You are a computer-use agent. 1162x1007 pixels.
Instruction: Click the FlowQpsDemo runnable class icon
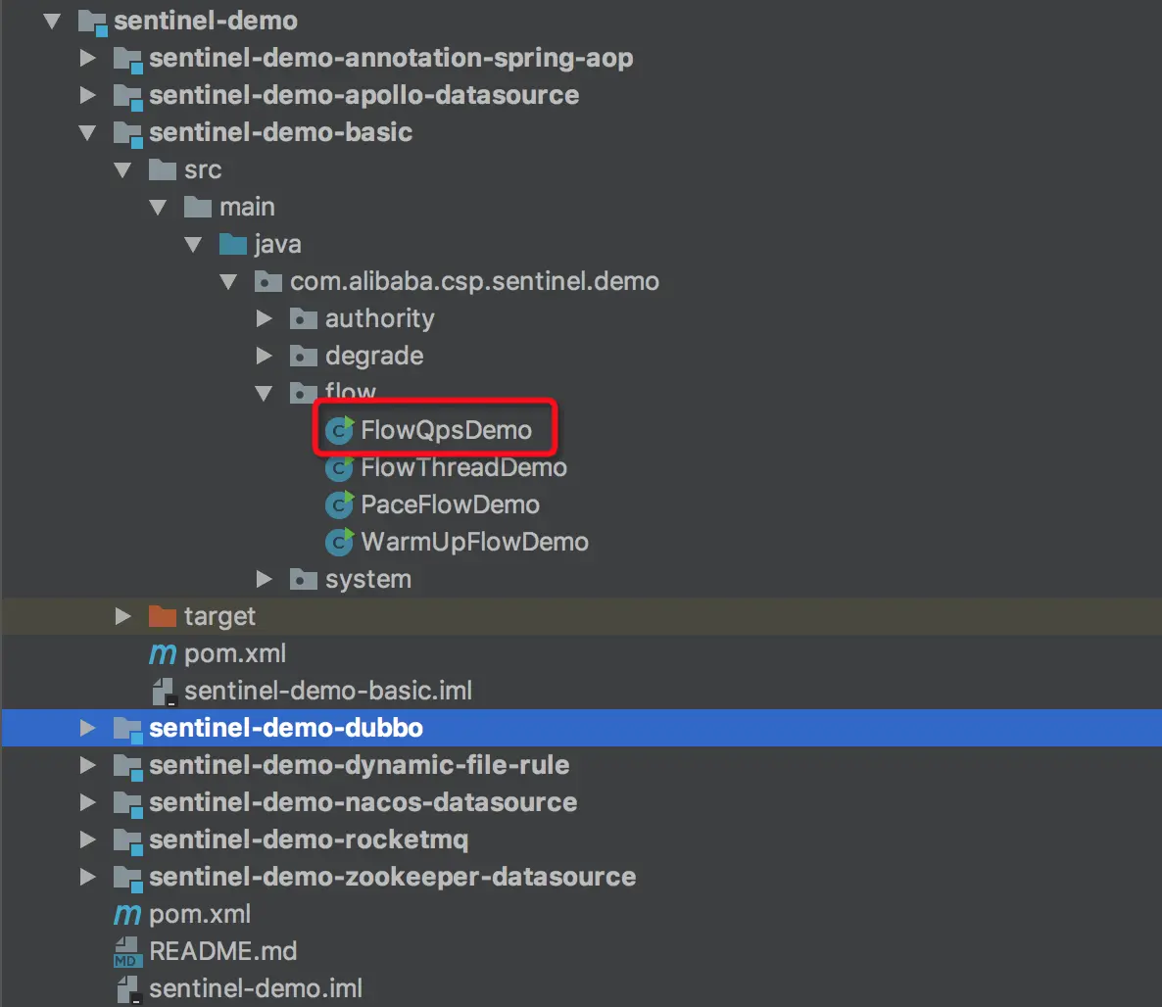(x=338, y=429)
